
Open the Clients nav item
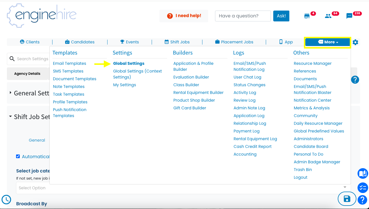[30, 42]
